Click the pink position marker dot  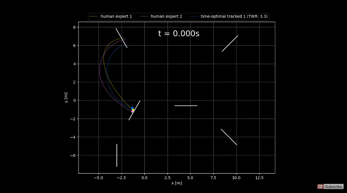click(x=132, y=112)
